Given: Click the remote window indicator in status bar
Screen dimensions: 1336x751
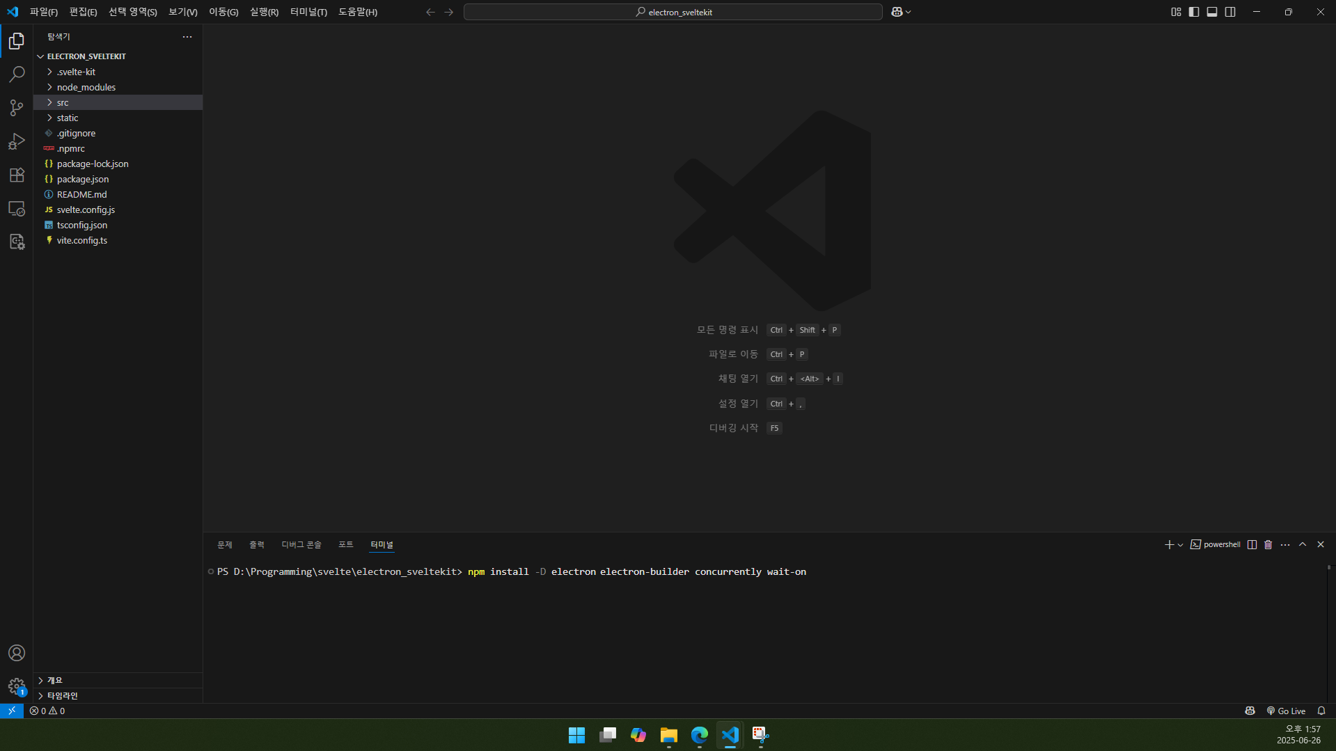Looking at the screenshot, I should [12, 711].
